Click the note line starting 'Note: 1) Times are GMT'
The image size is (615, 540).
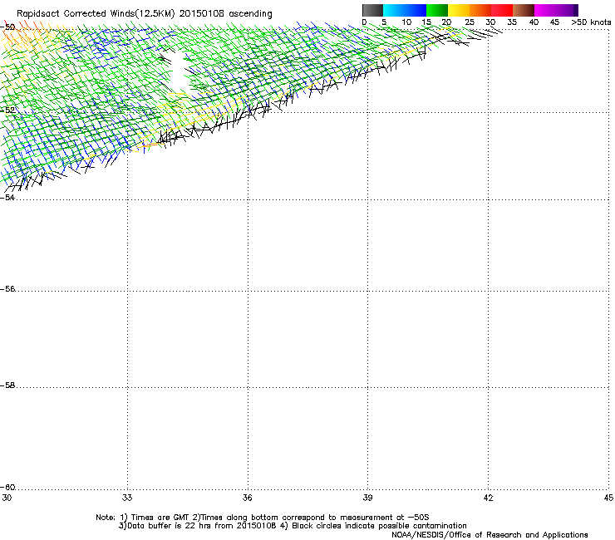pyautogui.click(x=263, y=518)
